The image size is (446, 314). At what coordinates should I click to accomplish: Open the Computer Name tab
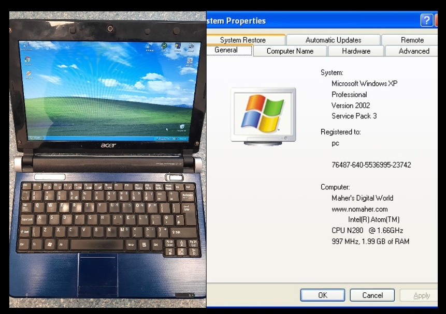290,51
